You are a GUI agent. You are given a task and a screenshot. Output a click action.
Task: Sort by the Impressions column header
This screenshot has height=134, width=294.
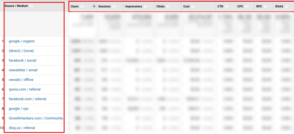click(134, 6)
